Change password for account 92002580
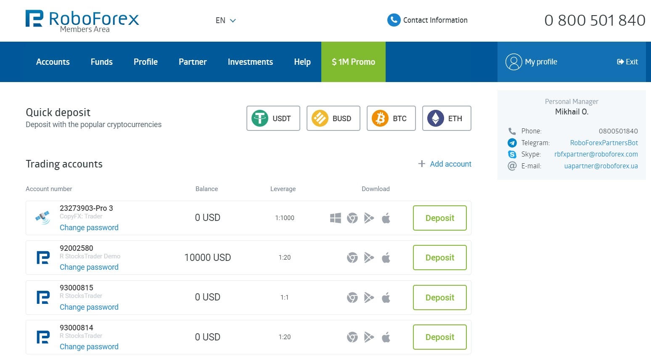651x356 pixels. point(89,267)
